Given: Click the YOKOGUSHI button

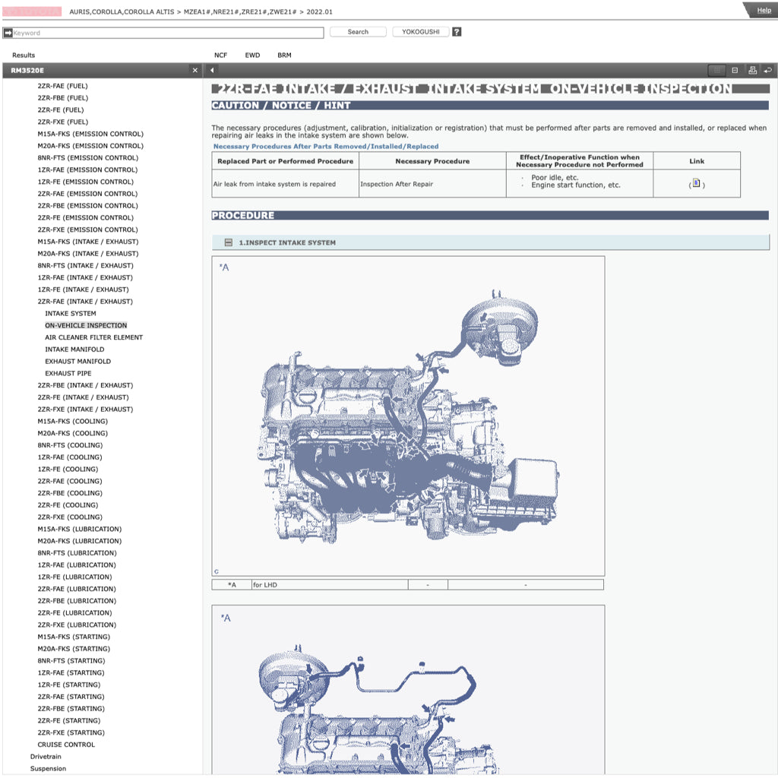Looking at the screenshot, I should click(420, 32).
